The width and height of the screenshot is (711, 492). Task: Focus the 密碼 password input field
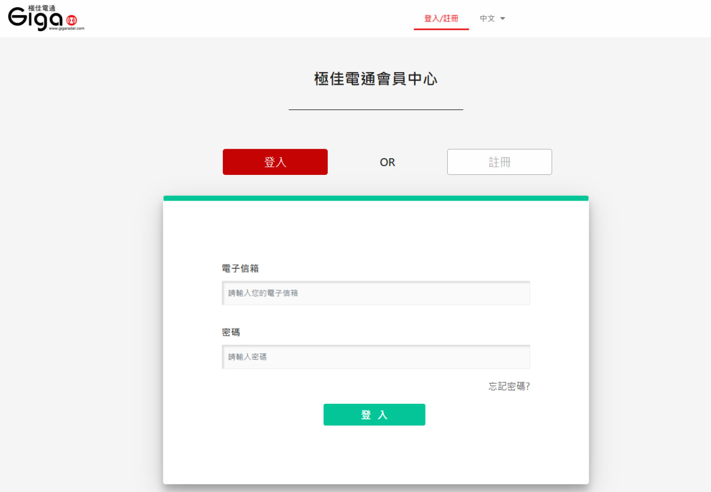[x=376, y=357]
